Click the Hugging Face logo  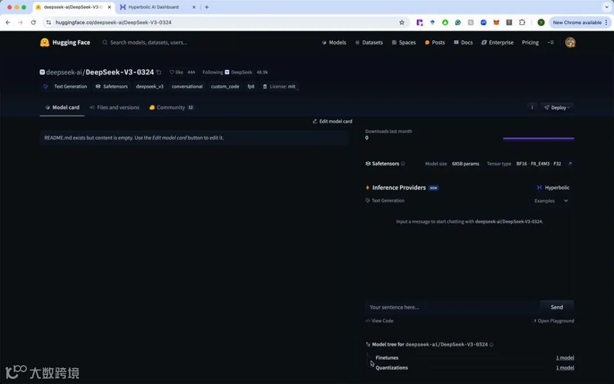coord(65,42)
